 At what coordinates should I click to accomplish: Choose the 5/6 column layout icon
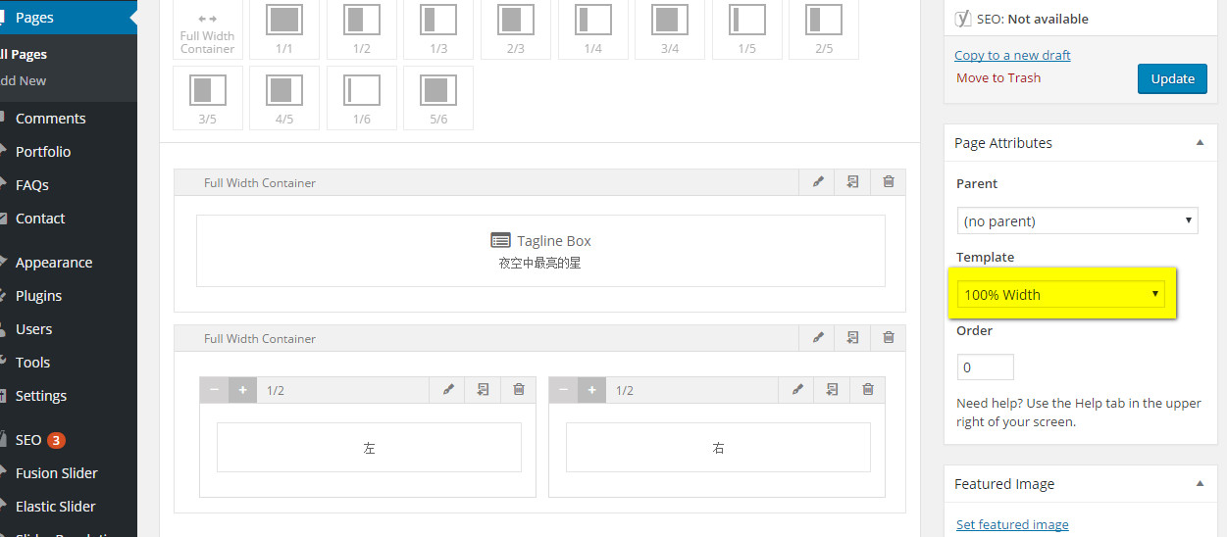(438, 97)
